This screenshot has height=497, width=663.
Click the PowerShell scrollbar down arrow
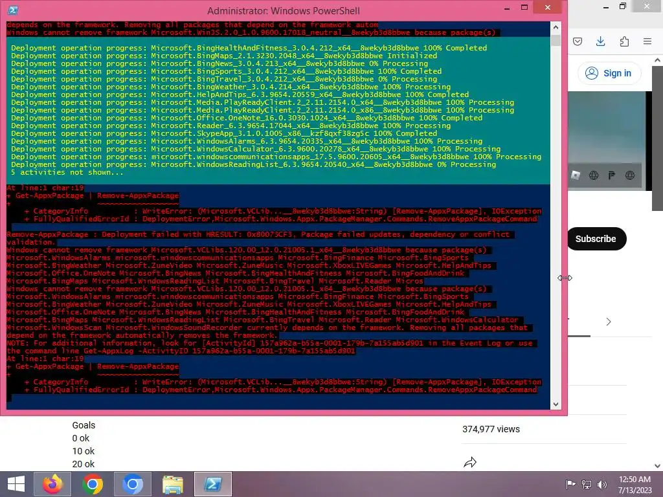556,404
